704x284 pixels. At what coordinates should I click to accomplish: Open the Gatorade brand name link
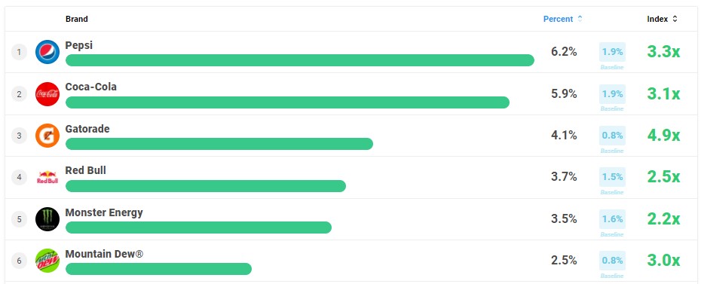coord(87,129)
